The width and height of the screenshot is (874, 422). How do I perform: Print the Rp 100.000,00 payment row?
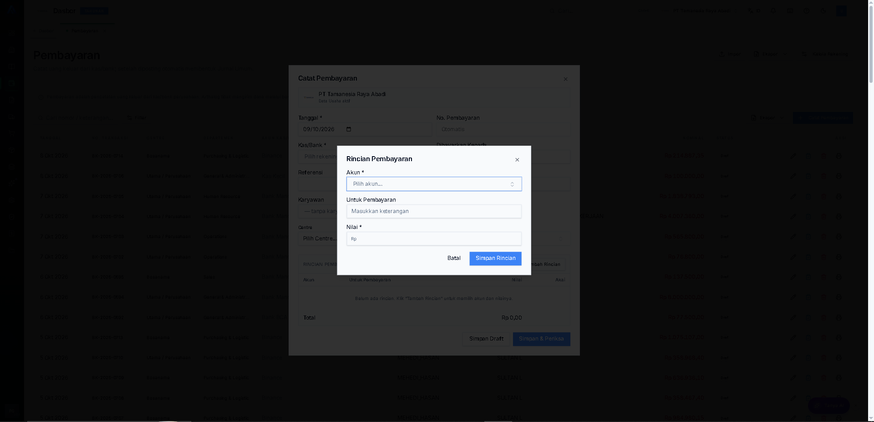tap(838, 176)
